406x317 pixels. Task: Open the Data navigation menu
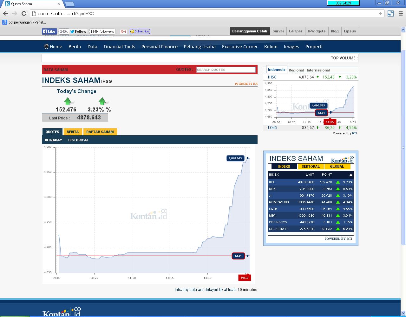click(x=92, y=46)
